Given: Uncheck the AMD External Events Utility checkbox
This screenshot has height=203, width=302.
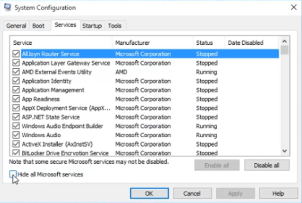Looking at the screenshot, I should [x=16, y=72].
